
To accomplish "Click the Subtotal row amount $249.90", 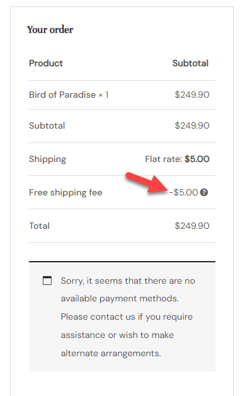I will coord(192,125).
